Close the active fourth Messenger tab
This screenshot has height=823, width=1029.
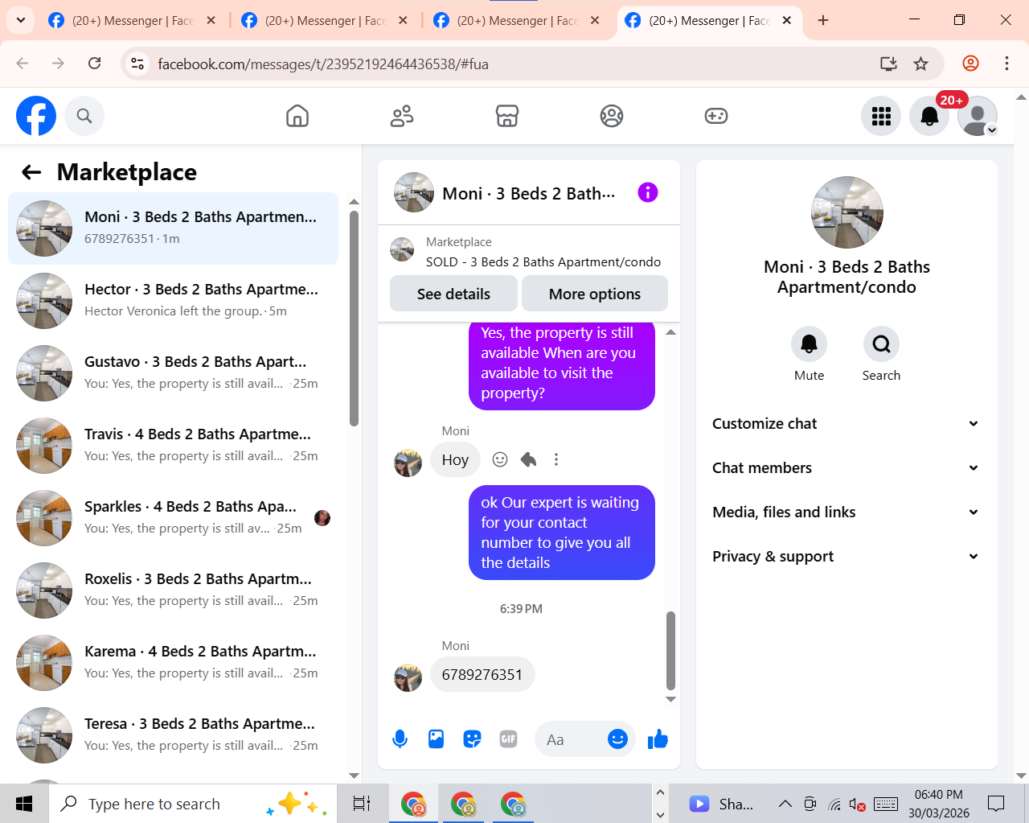[x=787, y=20]
